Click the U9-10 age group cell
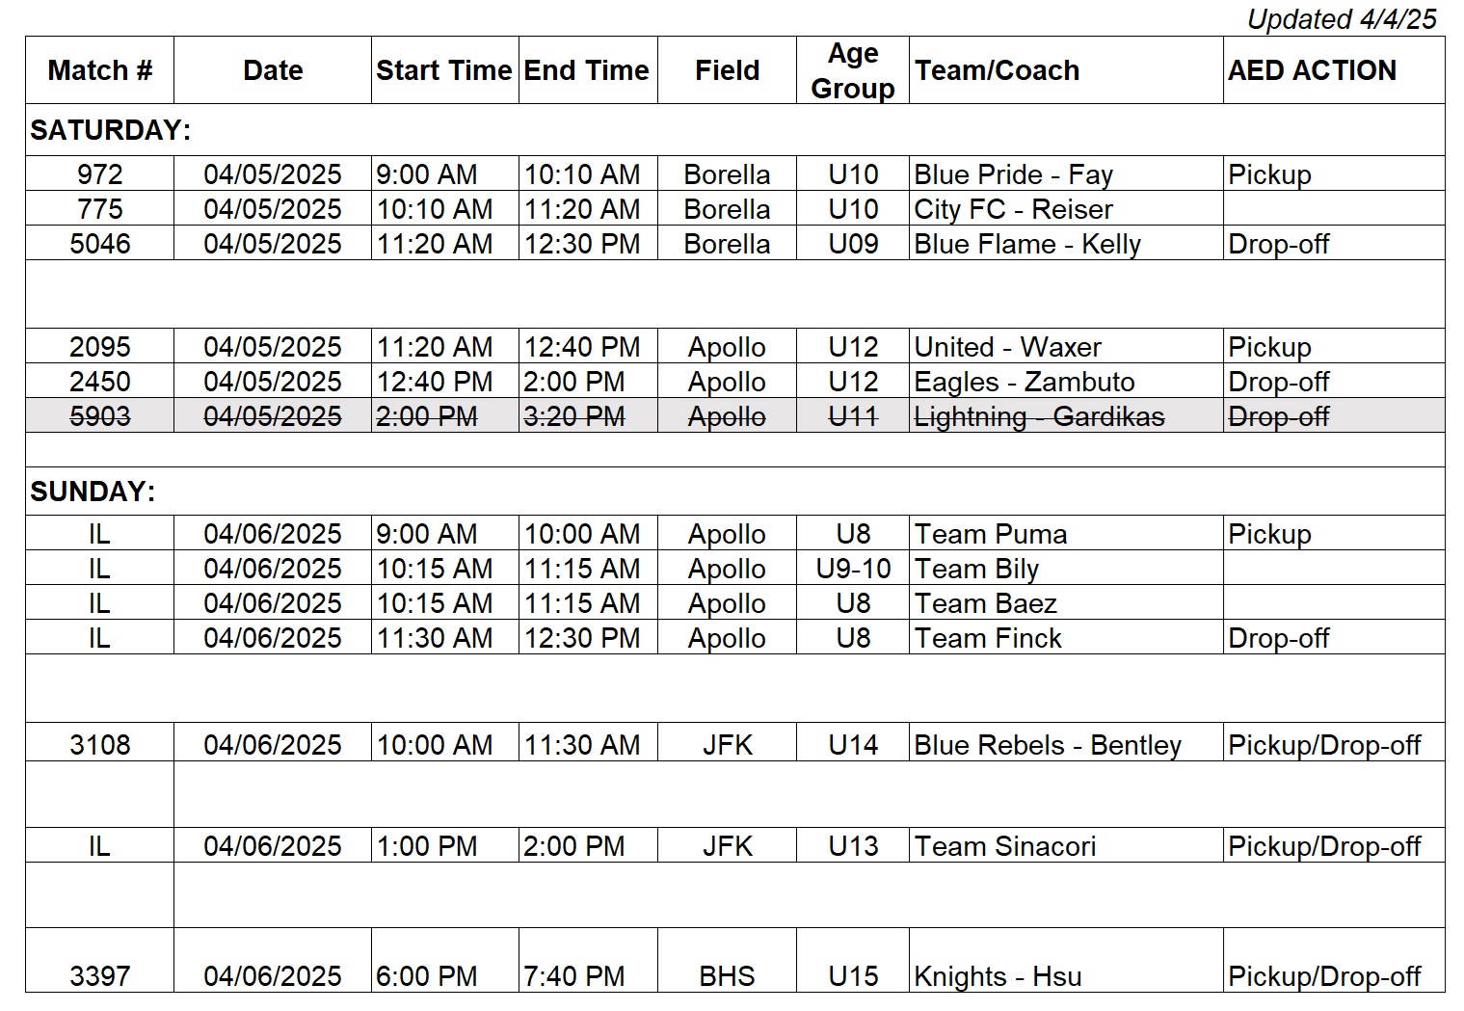 [853, 568]
